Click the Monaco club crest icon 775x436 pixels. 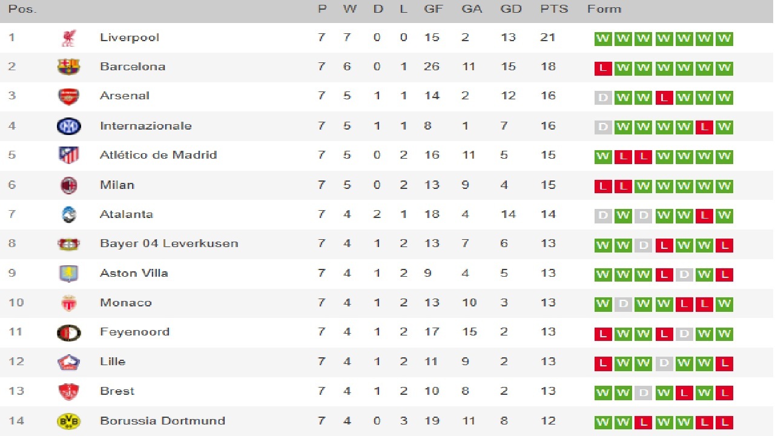(68, 303)
